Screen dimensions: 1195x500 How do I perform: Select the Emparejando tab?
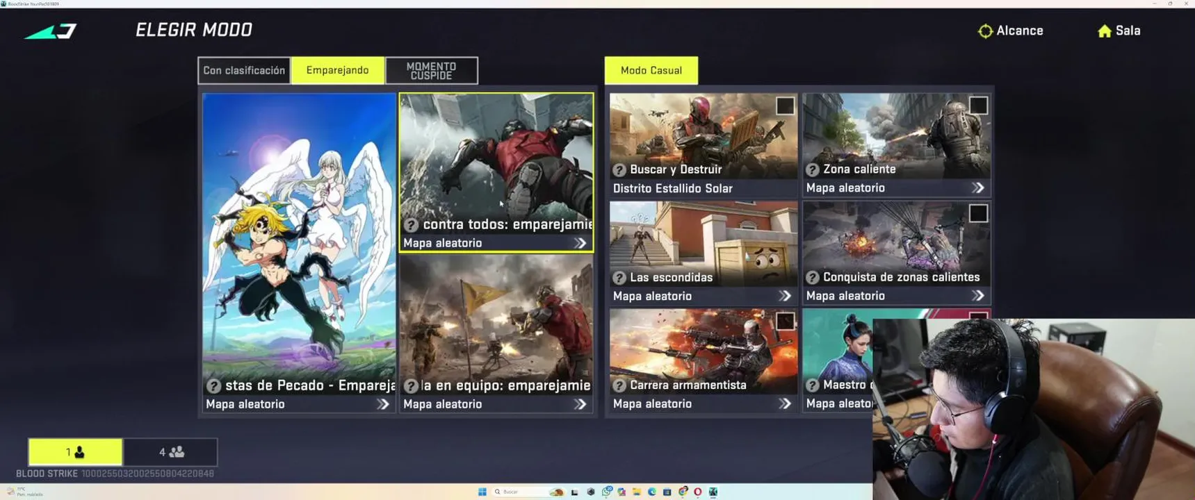[x=338, y=70]
